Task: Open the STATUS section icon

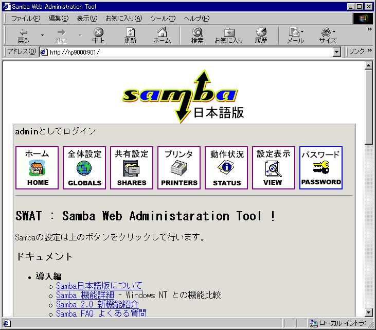Action: [226, 168]
